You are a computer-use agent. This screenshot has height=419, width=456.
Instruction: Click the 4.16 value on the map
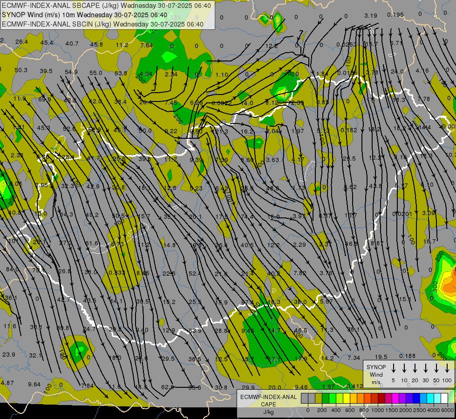[422, 71]
